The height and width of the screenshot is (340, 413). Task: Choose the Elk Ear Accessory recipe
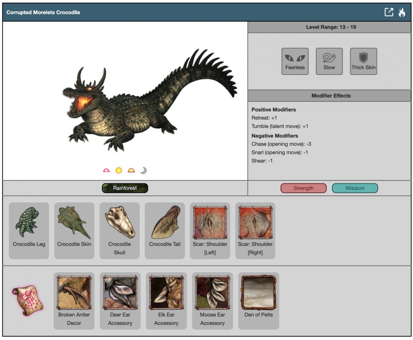[x=166, y=300]
